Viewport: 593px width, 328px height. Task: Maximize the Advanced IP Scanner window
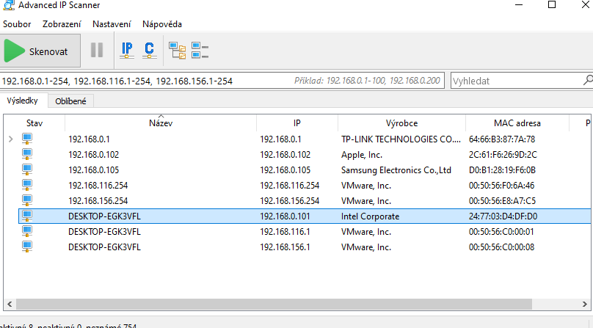click(552, 5)
